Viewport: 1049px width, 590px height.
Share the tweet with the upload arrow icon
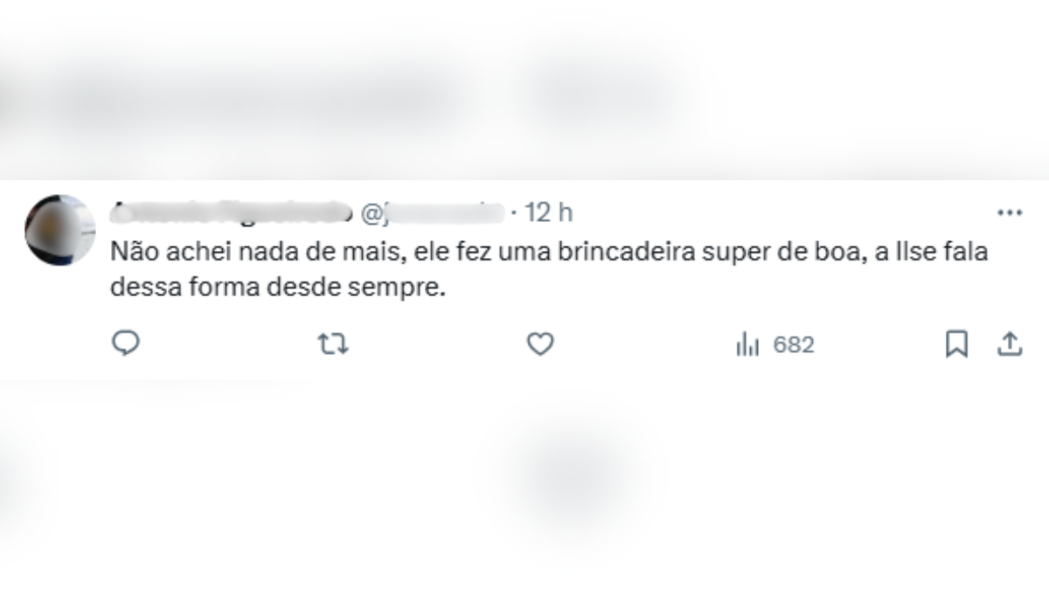click(x=1010, y=344)
